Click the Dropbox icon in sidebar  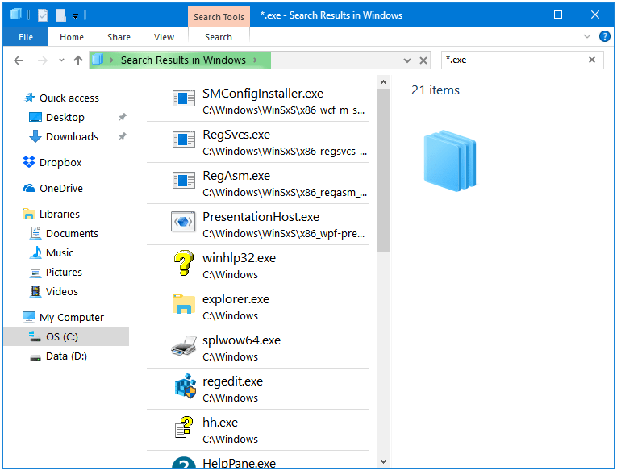tap(29, 162)
